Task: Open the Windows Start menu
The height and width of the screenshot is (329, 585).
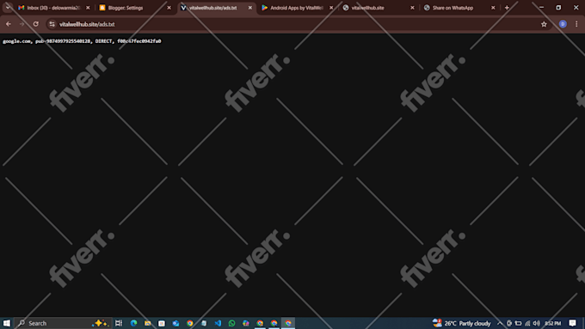Action: (x=7, y=323)
